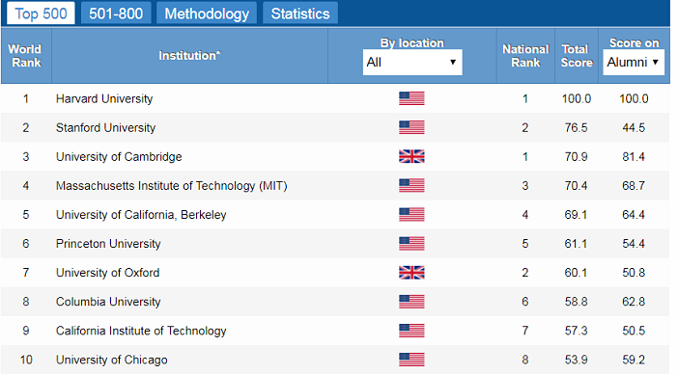Click the US flag in the MIT row
This screenshot has width=678, height=374.
tap(411, 185)
